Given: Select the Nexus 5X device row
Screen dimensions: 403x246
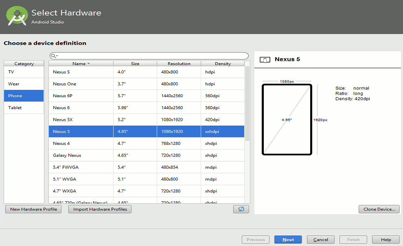Looking at the screenshot, I should click(147, 120).
